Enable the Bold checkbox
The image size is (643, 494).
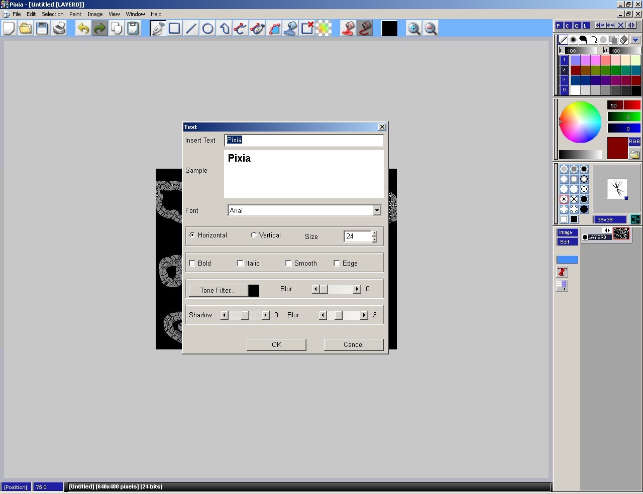pyautogui.click(x=192, y=263)
